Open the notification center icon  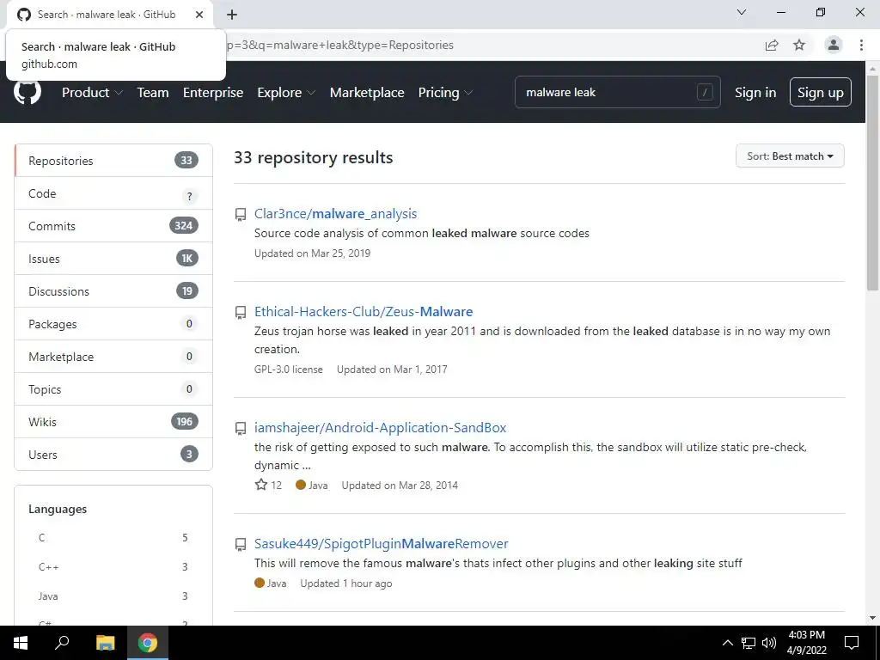coord(852,643)
